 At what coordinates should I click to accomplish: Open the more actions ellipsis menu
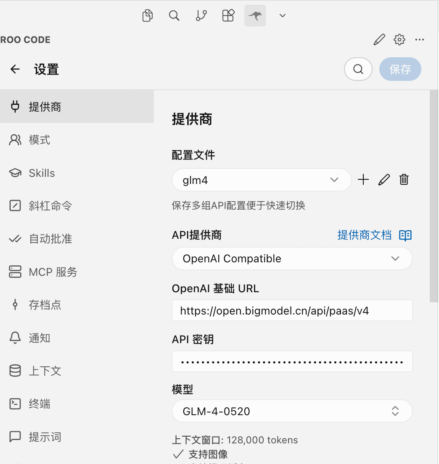click(x=420, y=39)
